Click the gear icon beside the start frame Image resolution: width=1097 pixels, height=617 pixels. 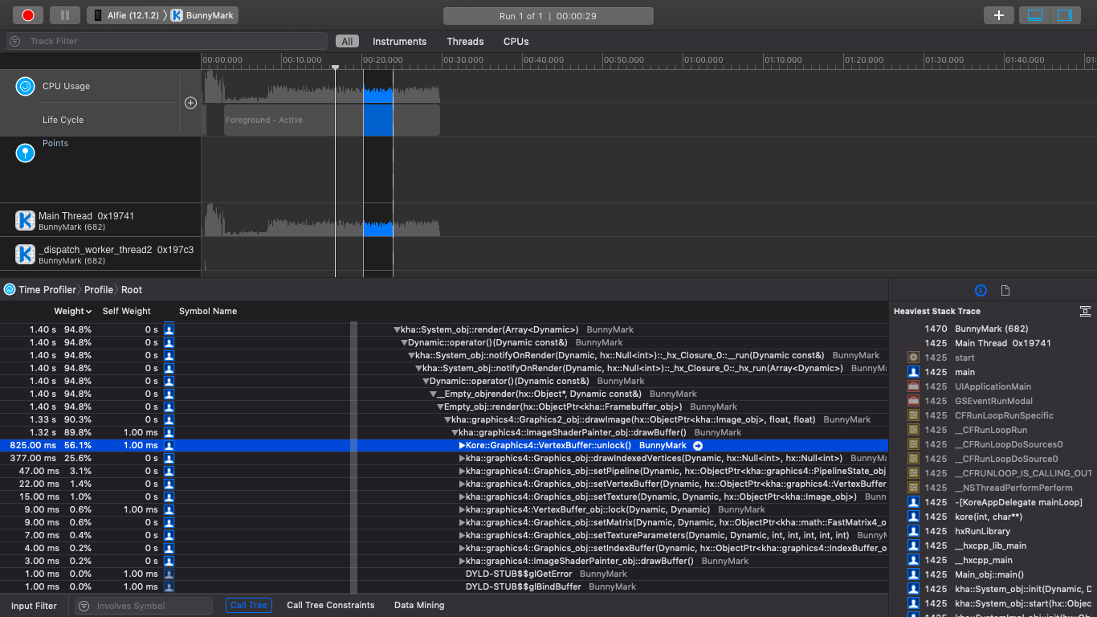tap(913, 358)
